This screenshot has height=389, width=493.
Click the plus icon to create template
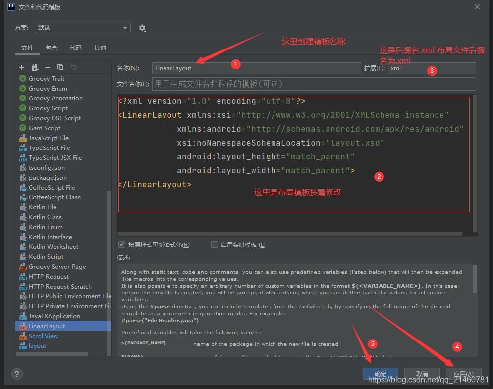22,67
